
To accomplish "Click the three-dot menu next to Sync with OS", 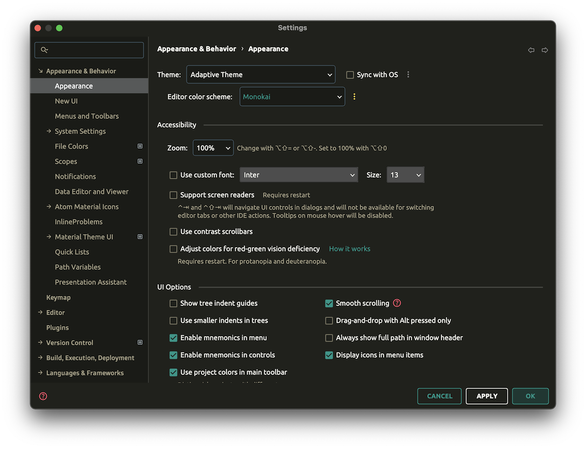I will (x=408, y=74).
